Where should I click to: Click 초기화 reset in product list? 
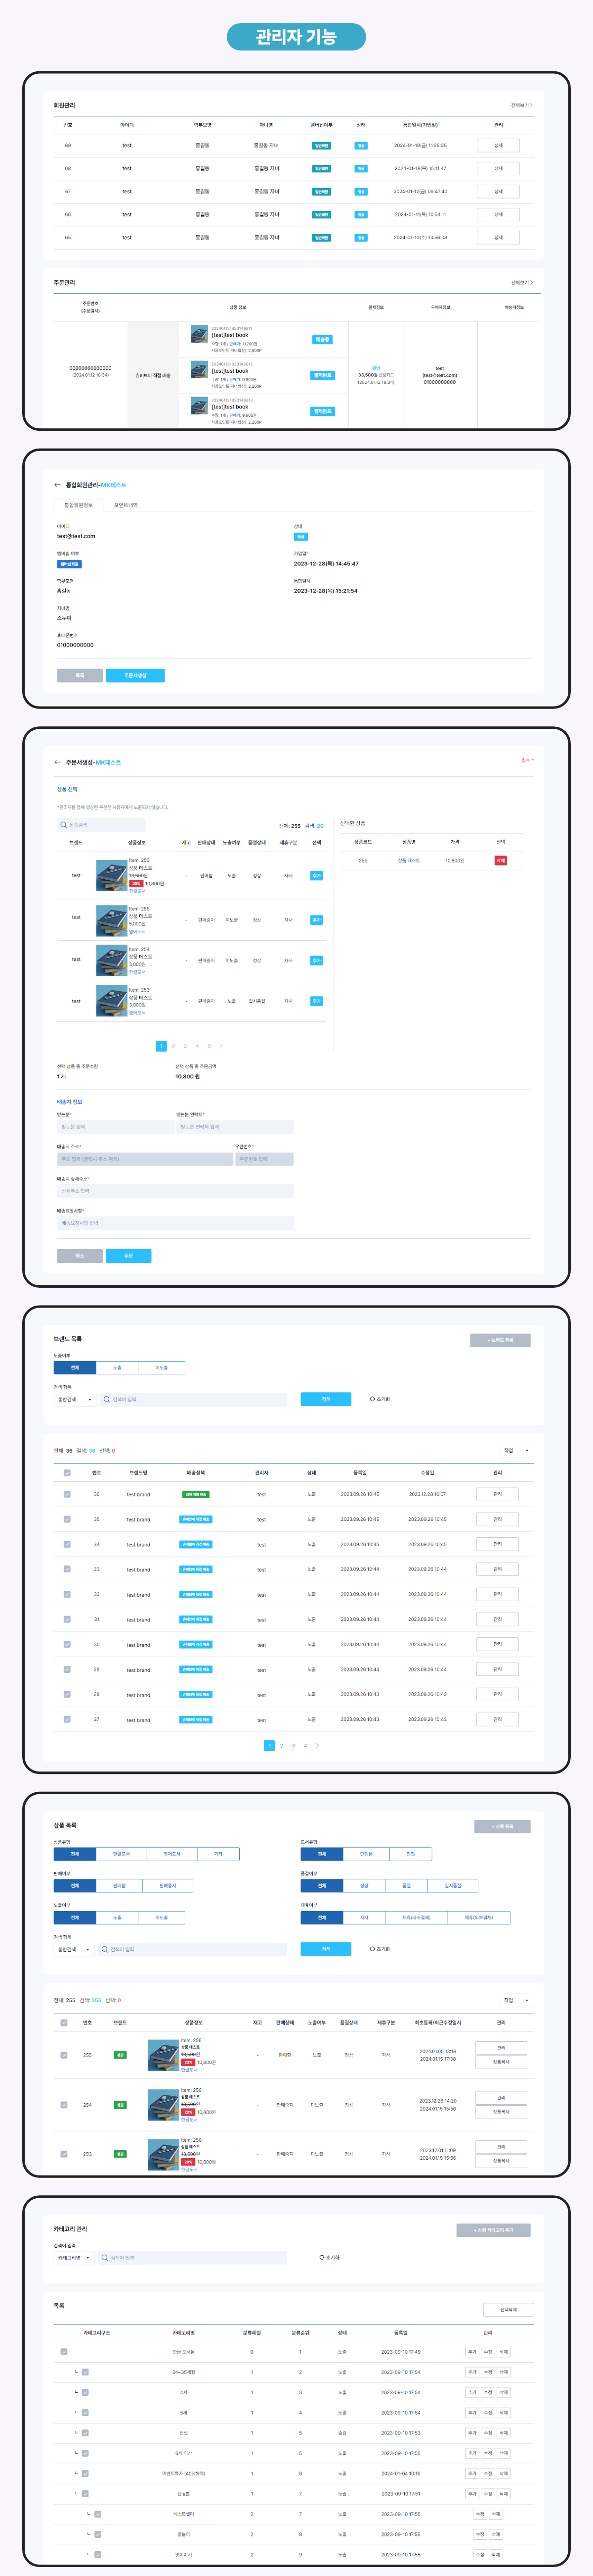381,1949
